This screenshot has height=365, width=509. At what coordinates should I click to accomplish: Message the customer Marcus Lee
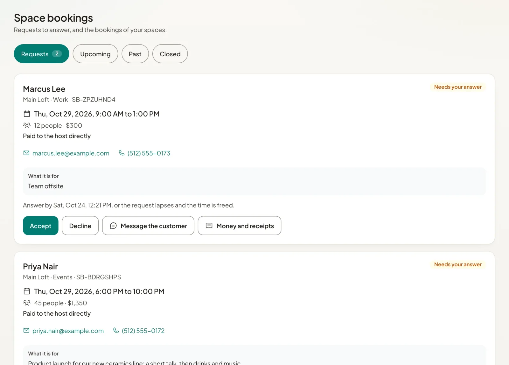[148, 226]
